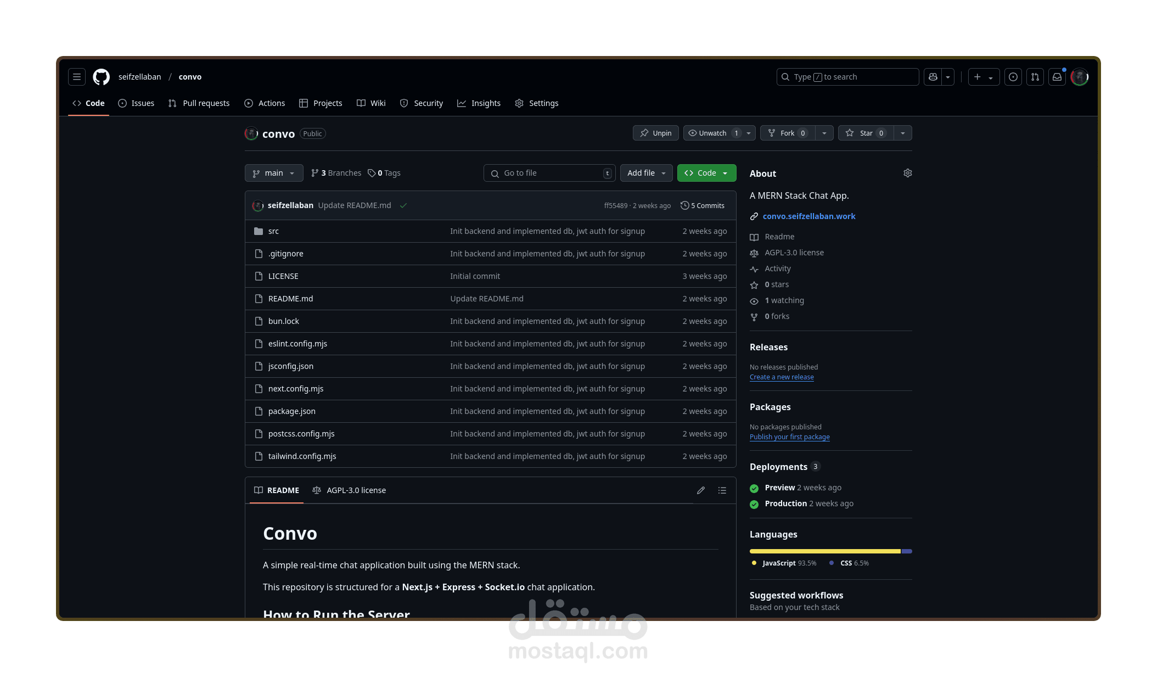Open the Issues tab

pos(136,103)
